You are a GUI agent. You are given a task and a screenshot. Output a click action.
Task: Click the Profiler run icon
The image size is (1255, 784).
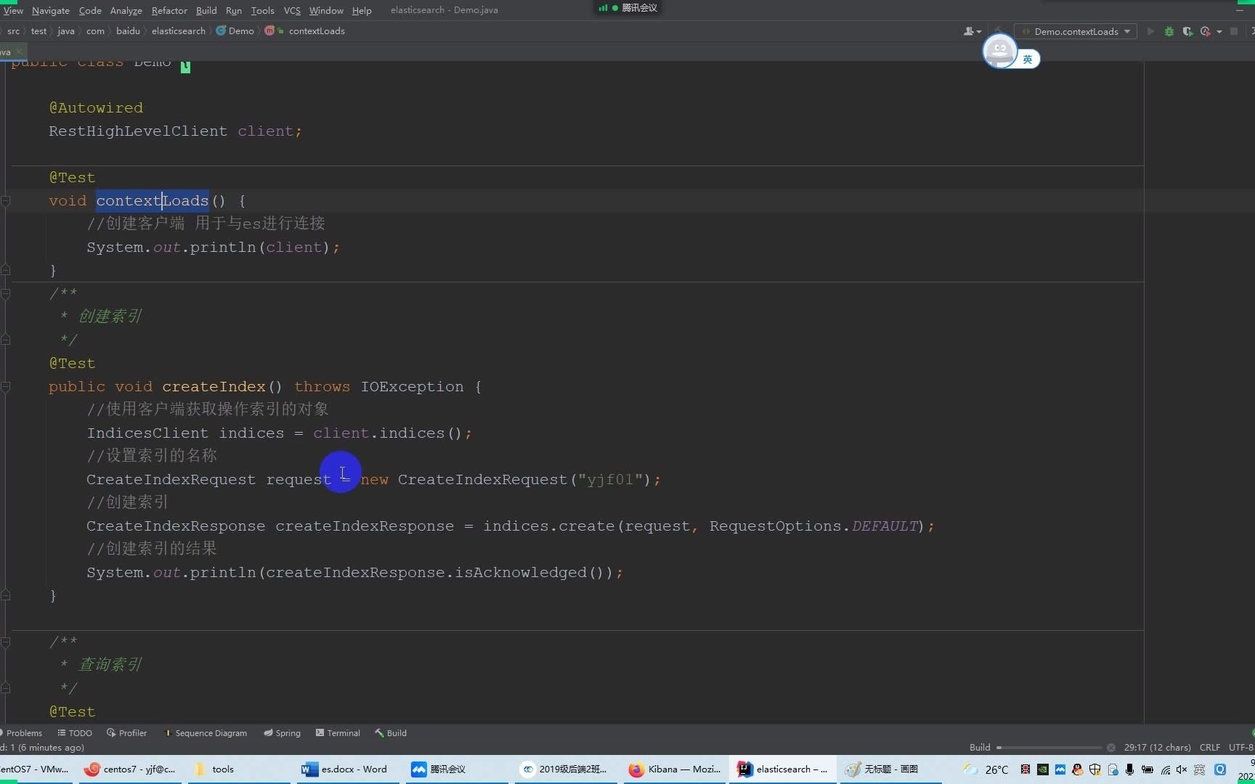pyautogui.click(x=1206, y=31)
